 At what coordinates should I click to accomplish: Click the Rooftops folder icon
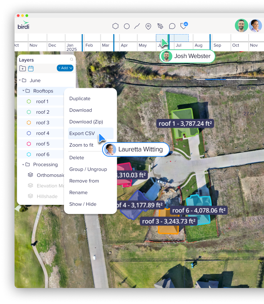pos(28,91)
